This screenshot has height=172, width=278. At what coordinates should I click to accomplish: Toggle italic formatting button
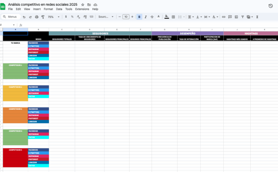tap(146, 17)
